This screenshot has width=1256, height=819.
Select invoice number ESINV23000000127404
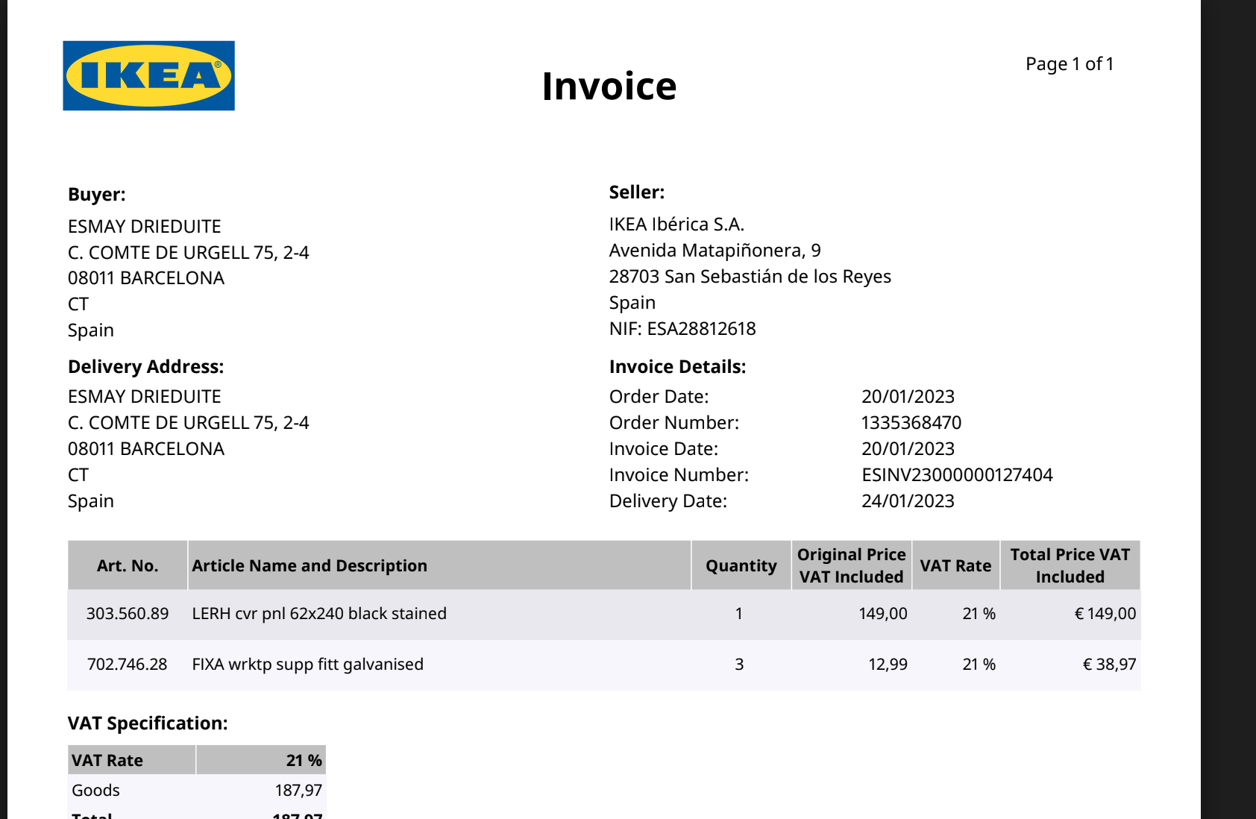pyautogui.click(x=956, y=475)
